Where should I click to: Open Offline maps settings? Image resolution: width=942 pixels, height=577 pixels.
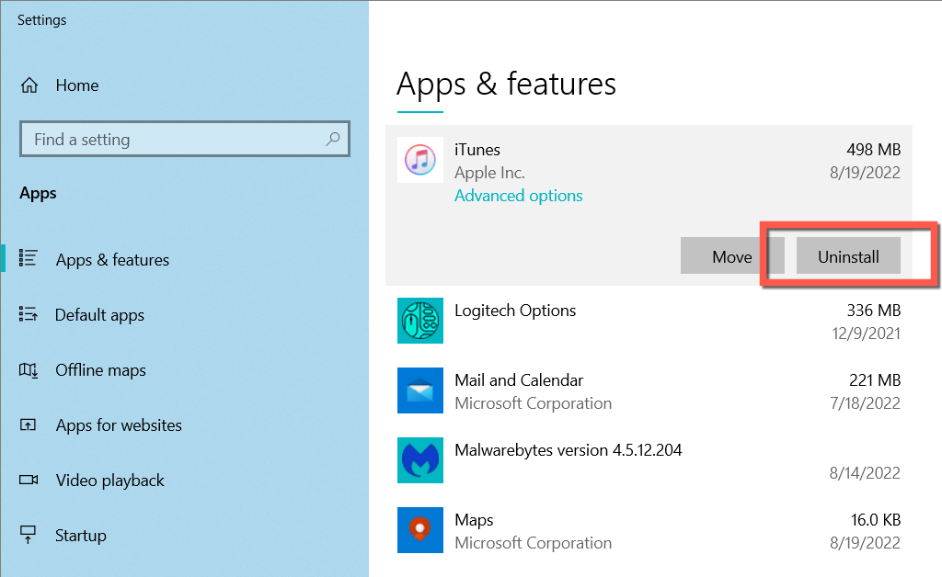pos(100,370)
